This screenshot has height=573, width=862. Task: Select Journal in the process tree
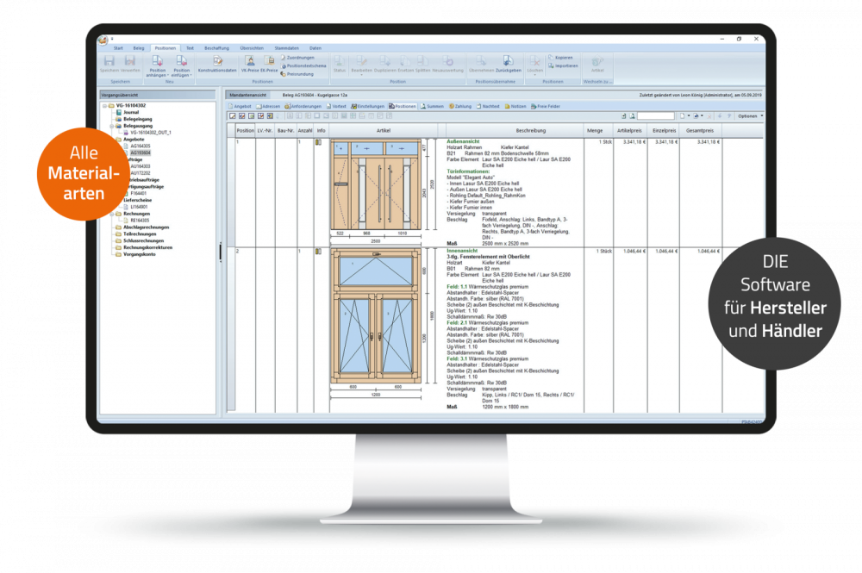131,112
